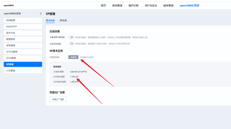Go to the 维护诊断 menu
This screenshot has width=231, height=129.
[x=134, y=6]
